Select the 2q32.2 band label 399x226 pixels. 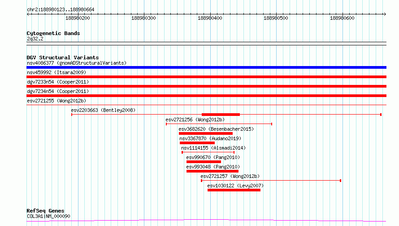(x=35, y=39)
